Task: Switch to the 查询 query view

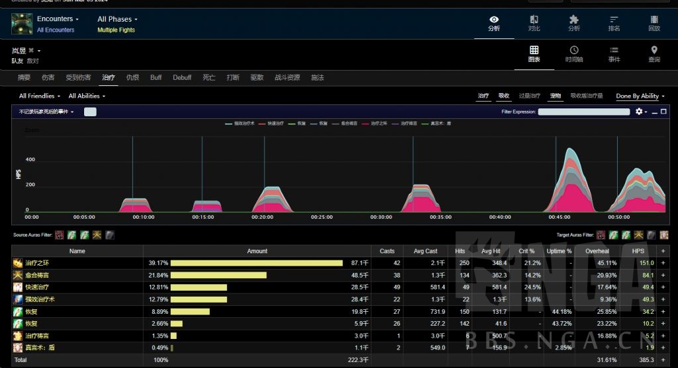Action: point(654,54)
